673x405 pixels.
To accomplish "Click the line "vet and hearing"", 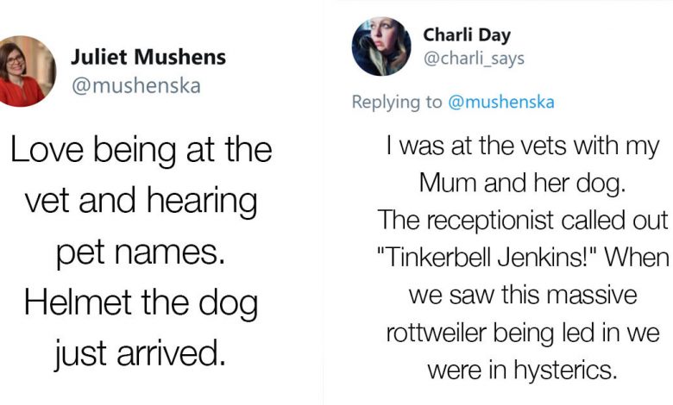I will (x=142, y=201).
